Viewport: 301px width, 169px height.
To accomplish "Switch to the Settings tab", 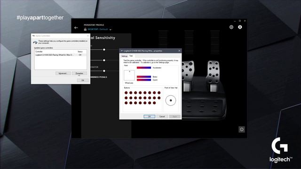I will (124, 56).
